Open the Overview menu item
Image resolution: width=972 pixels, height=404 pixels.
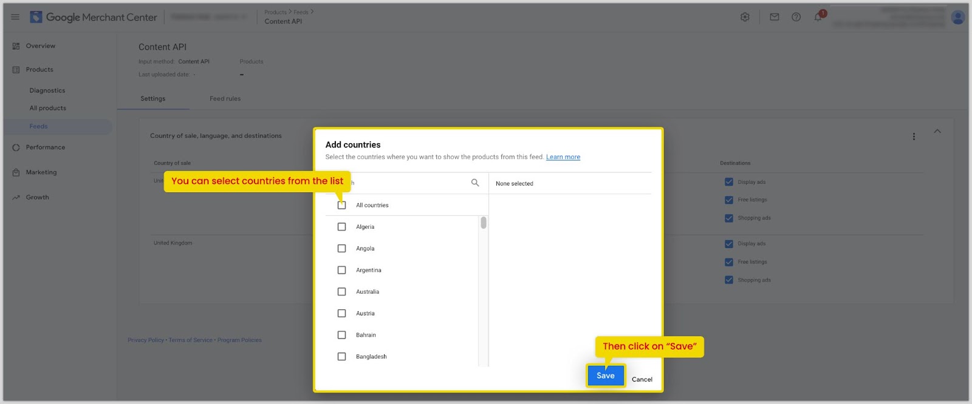41,46
